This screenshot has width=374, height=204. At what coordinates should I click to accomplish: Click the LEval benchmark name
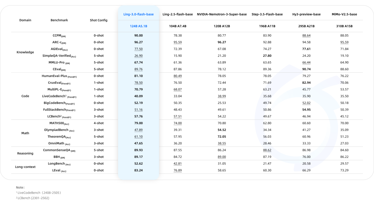[x=59, y=170]
